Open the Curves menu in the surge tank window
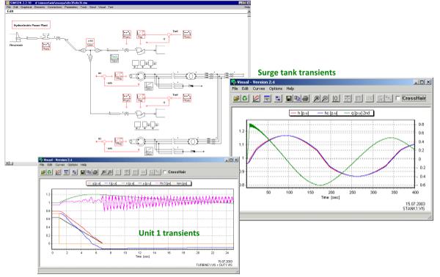 [x=259, y=89]
